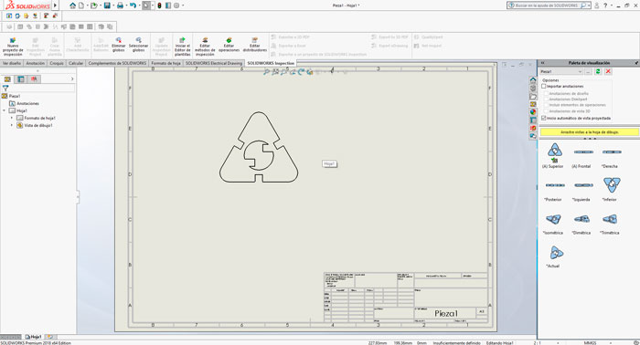640x345 pixels.
Task: Open Complementos de SOLIDWORKS tab
Action: click(x=117, y=64)
